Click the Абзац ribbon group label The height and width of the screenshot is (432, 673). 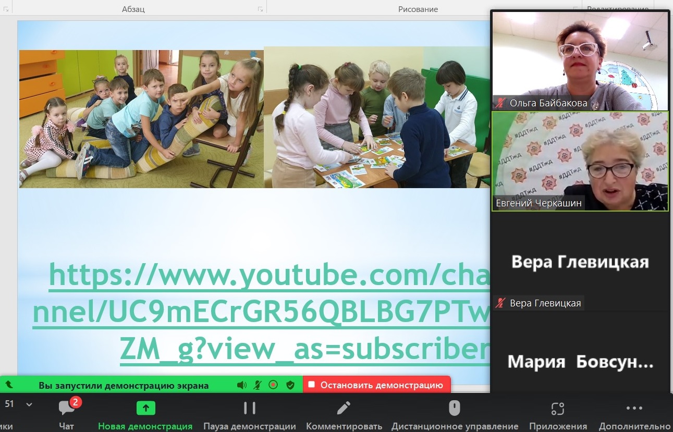pos(133,9)
